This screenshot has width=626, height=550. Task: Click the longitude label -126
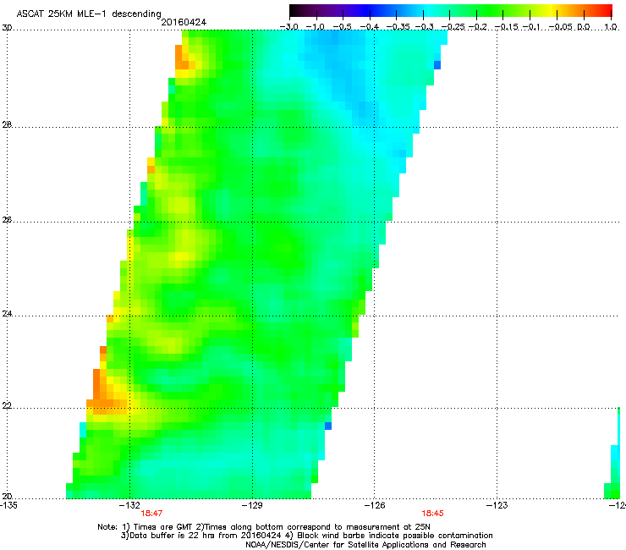[x=375, y=505]
